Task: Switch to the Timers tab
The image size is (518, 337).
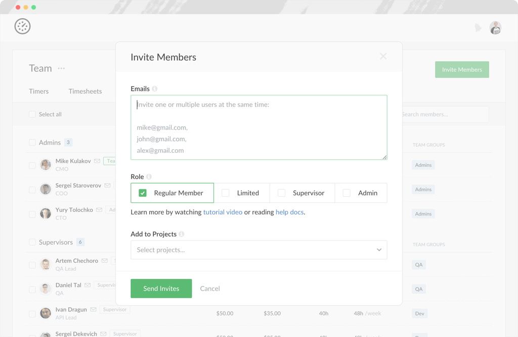Action: [39, 91]
